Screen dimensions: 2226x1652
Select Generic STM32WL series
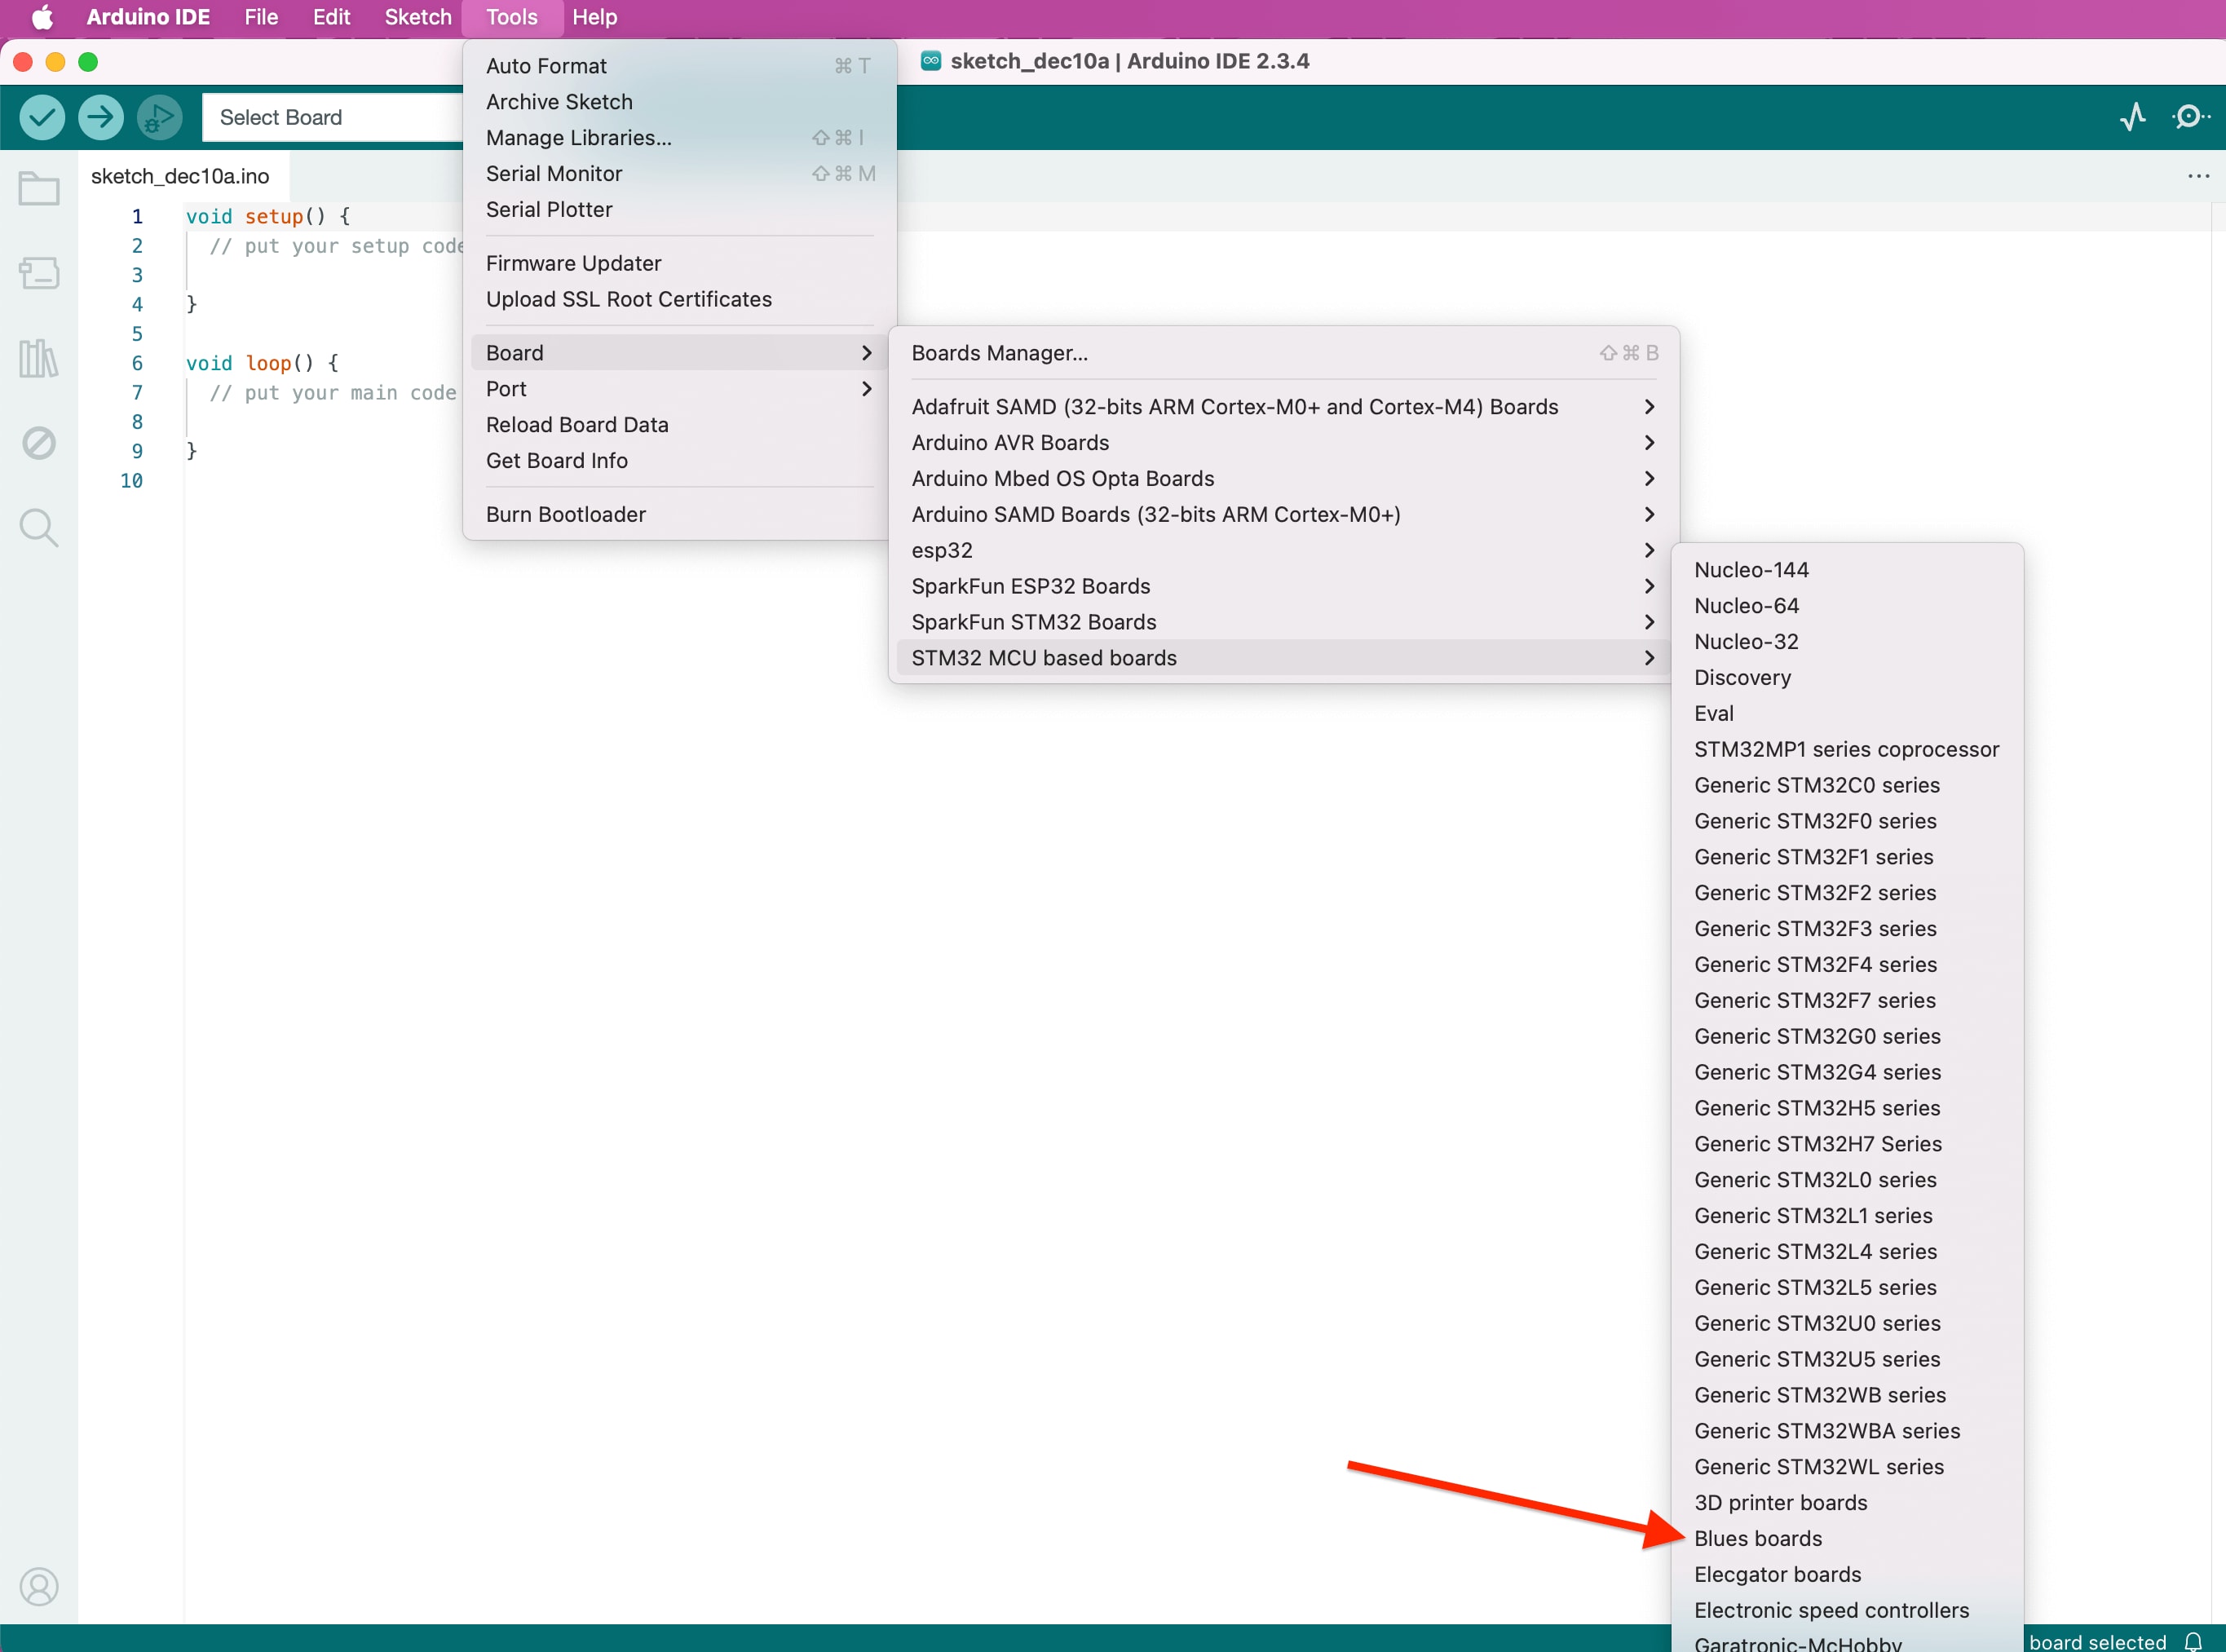pyautogui.click(x=1847, y=1467)
